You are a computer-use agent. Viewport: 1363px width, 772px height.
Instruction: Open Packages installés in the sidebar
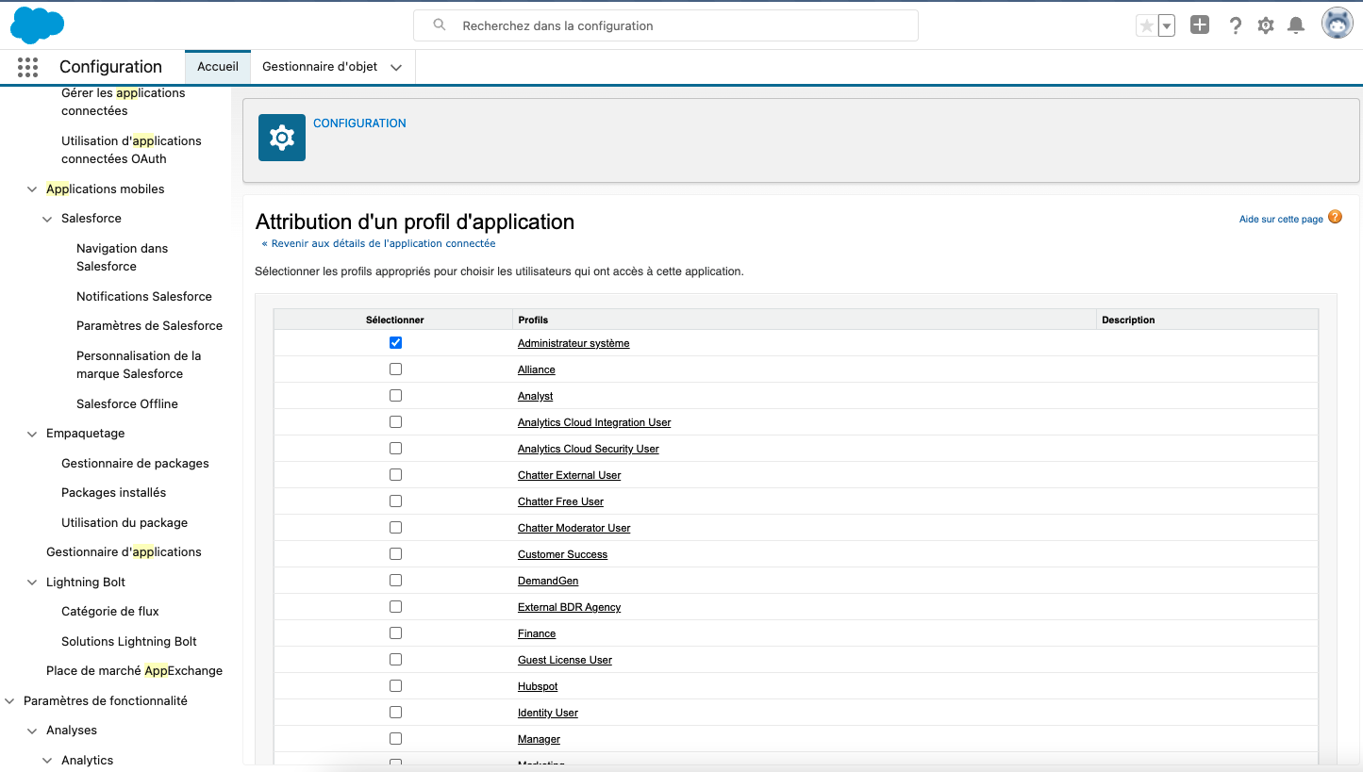click(113, 493)
